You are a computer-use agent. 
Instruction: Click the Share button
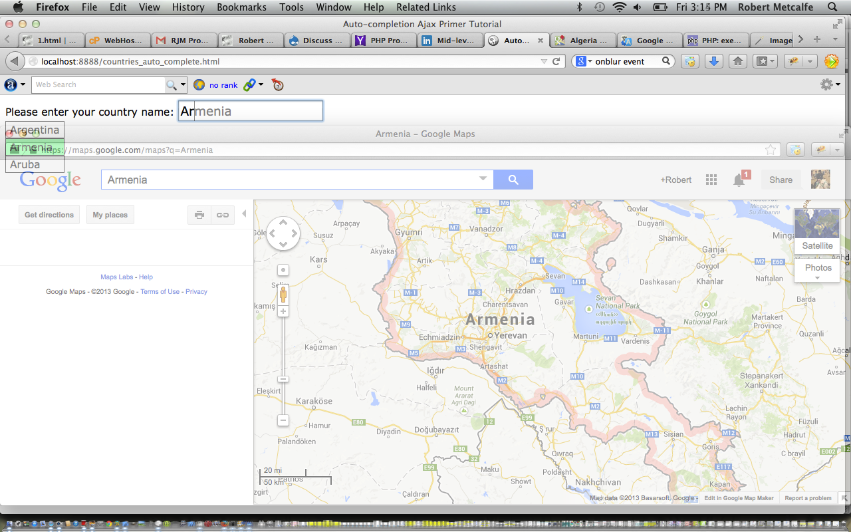[x=781, y=180]
